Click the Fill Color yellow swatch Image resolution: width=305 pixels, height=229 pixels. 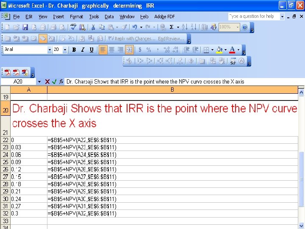click(x=219, y=50)
